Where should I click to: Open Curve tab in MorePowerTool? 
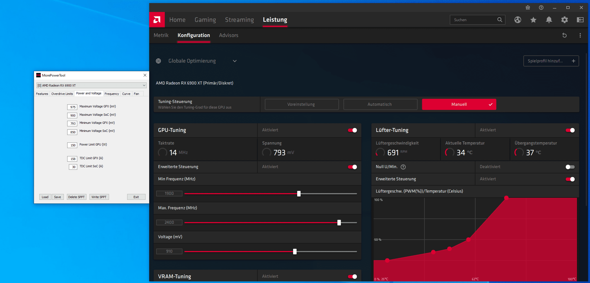tap(126, 94)
